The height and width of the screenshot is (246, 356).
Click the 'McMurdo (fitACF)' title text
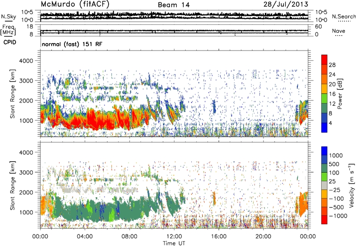point(75,4)
